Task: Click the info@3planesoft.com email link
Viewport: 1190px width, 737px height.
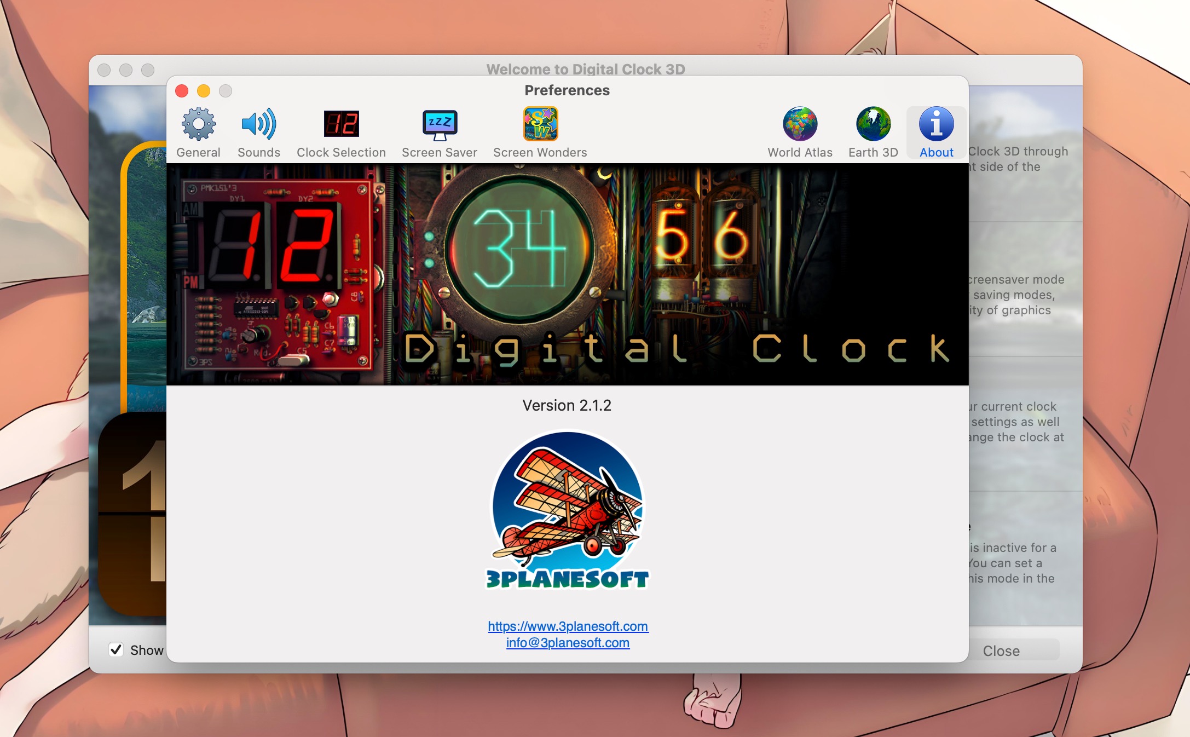Action: pyautogui.click(x=568, y=643)
